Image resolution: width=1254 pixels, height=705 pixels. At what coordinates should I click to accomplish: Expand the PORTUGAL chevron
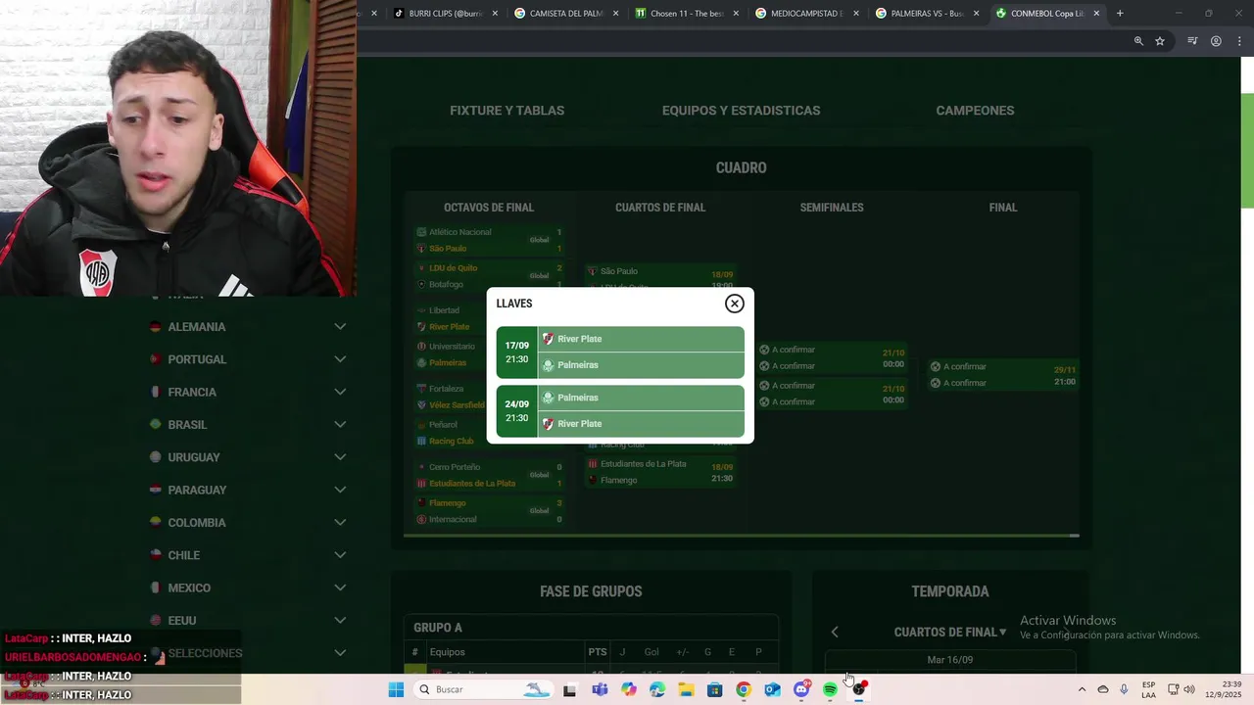pos(340,359)
